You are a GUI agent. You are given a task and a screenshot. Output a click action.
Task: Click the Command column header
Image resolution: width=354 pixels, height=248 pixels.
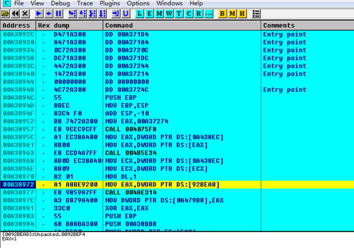click(x=182, y=25)
